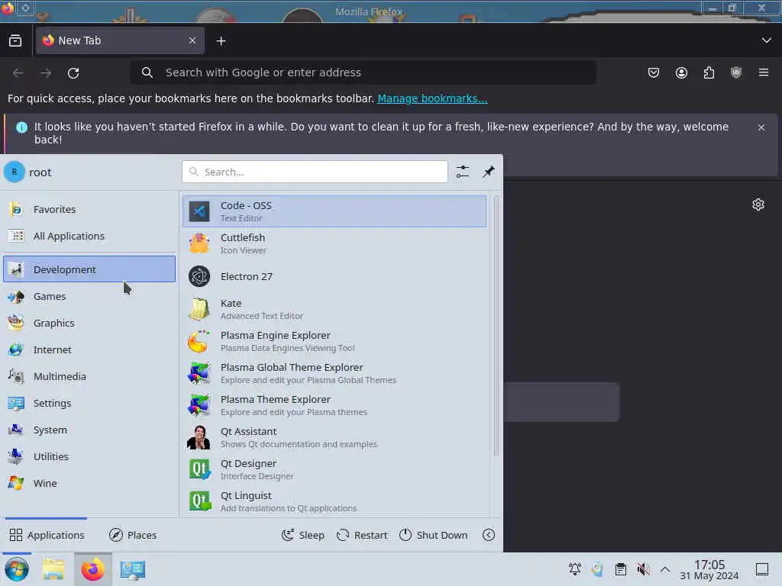Open Qt Linguist translations tool

click(x=334, y=501)
